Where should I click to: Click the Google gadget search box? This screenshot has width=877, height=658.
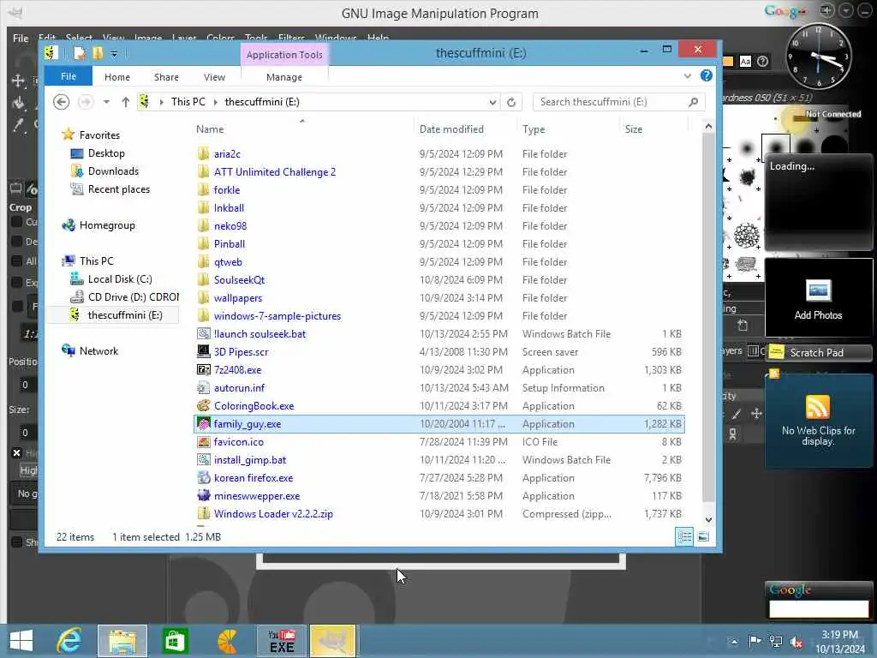click(818, 609)
